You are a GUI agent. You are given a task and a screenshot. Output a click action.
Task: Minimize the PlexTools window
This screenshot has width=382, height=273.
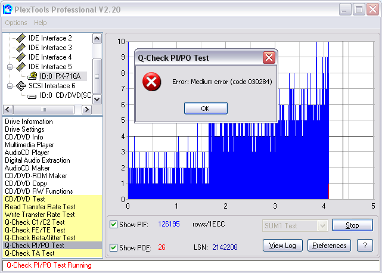(x=344, y=10)
